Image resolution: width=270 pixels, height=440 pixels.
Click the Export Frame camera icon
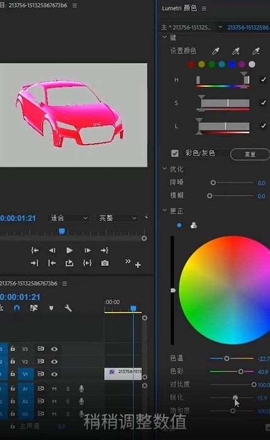(105, 263)
